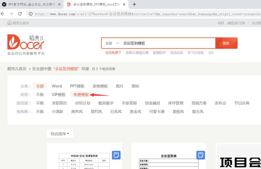Filter by 简约风 style
The image size is (261, 169).
pos(96,112)
